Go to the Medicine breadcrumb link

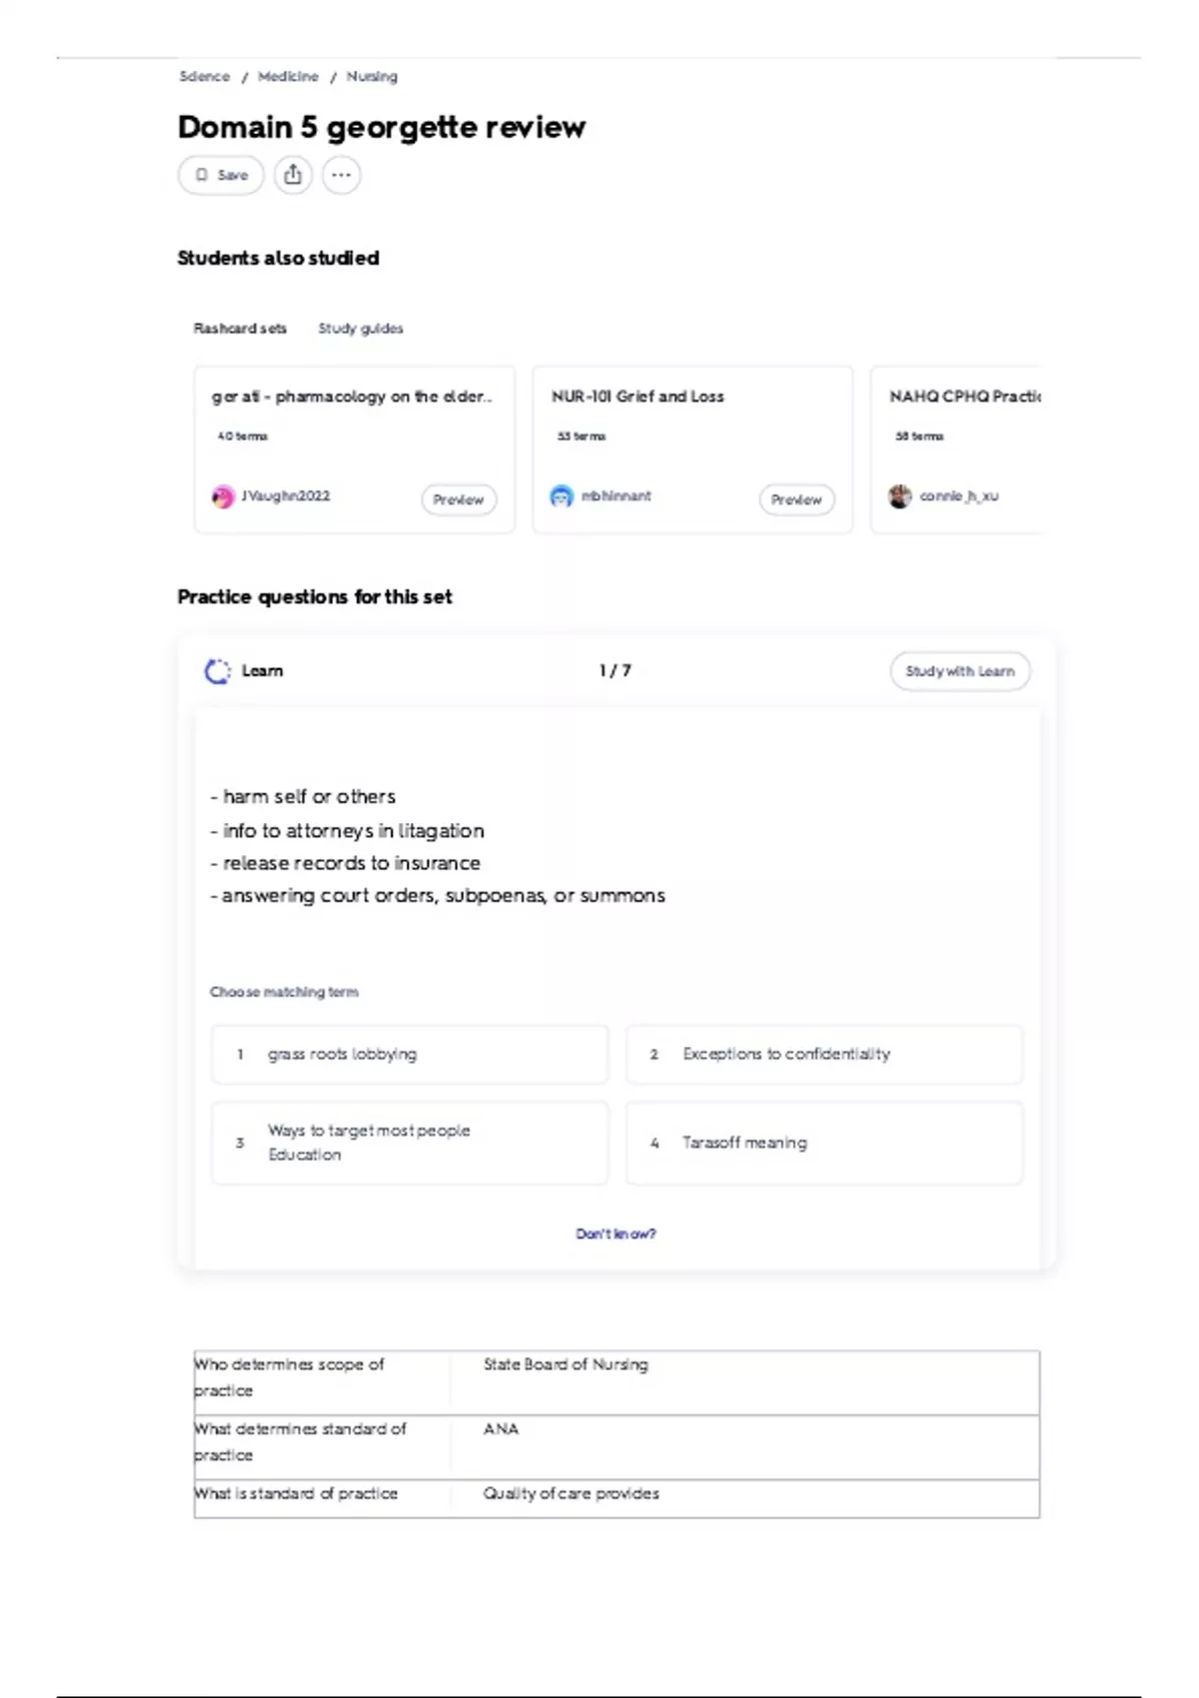point(288,77)
